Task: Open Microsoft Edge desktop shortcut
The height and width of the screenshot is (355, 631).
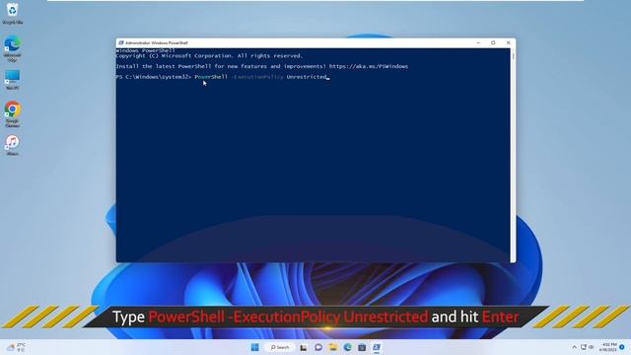Action: click(x=12, y=48)
